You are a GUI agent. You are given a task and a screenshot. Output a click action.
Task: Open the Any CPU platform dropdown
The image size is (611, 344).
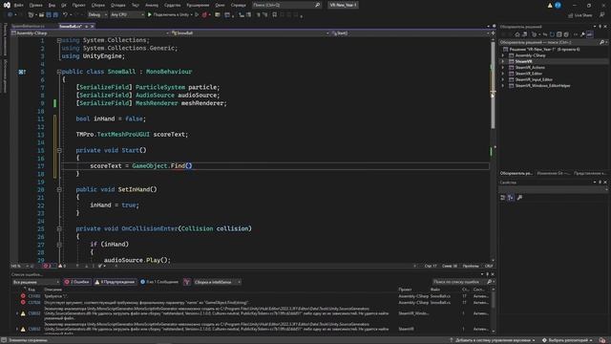127,15
